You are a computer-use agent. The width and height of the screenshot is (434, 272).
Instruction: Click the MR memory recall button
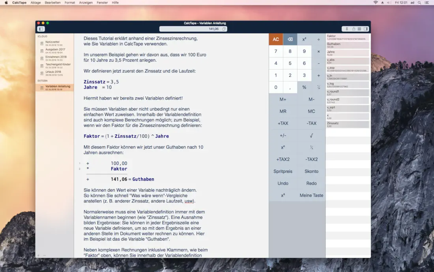(283, 111)
